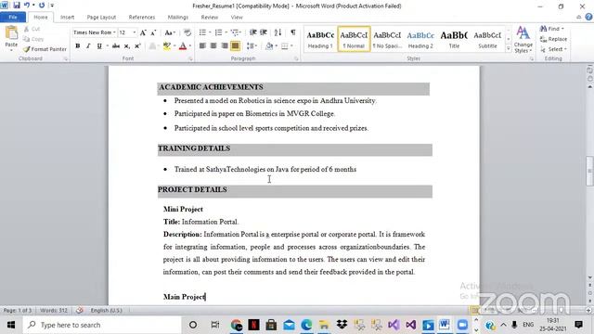
Task: Open the Select dropdown
Action: point(553,49)
